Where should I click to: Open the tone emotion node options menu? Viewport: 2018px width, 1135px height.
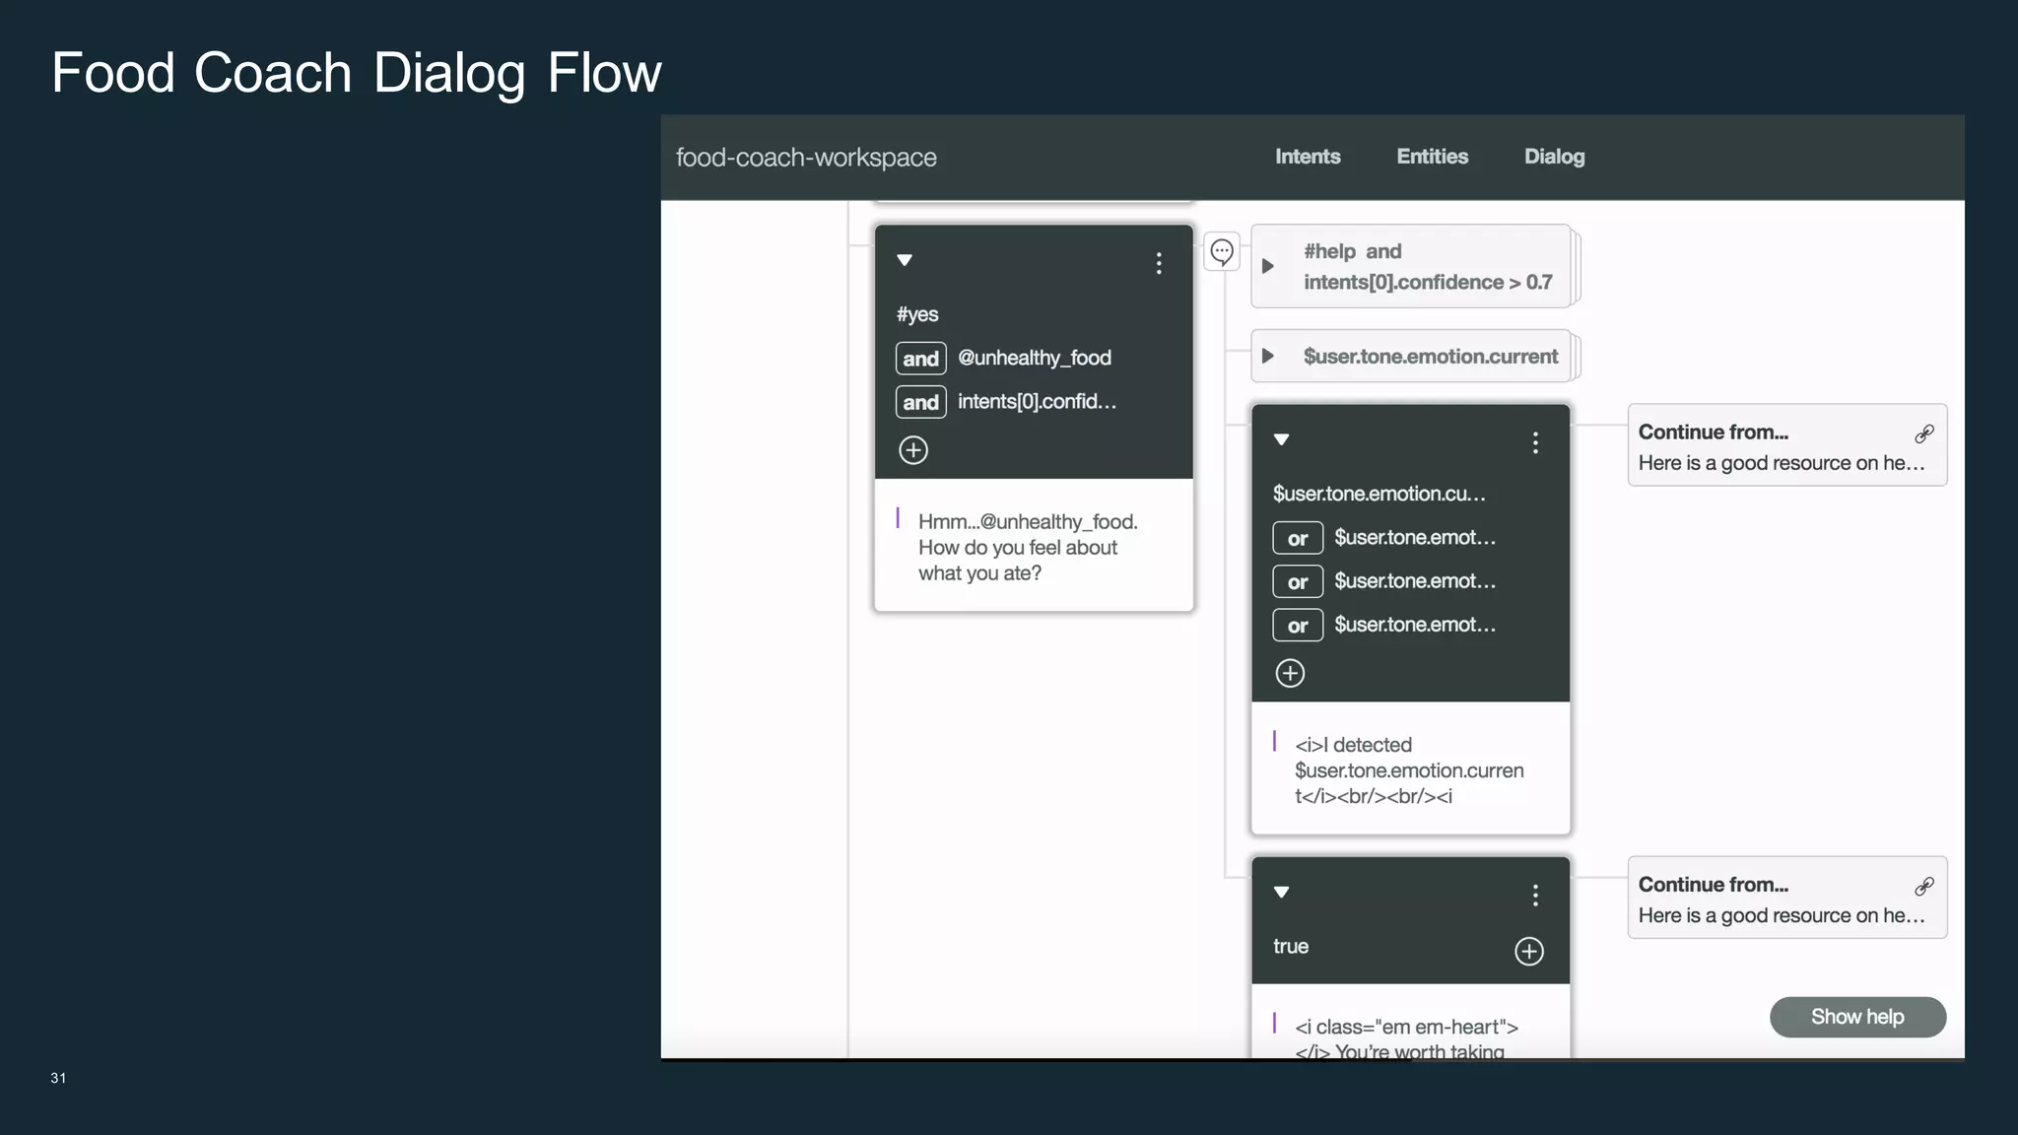tap(1535, 442)
